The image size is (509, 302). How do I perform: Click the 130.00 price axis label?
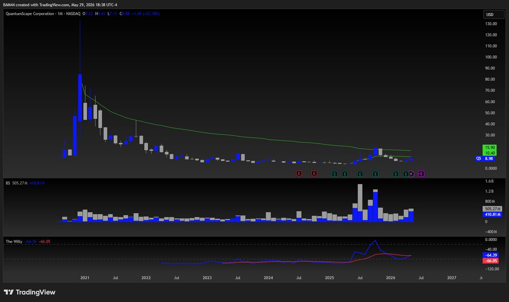pyautogui.click(x=492, y=24)
